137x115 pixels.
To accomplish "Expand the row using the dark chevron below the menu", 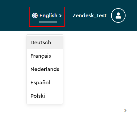I will click(x=125, y=110).
